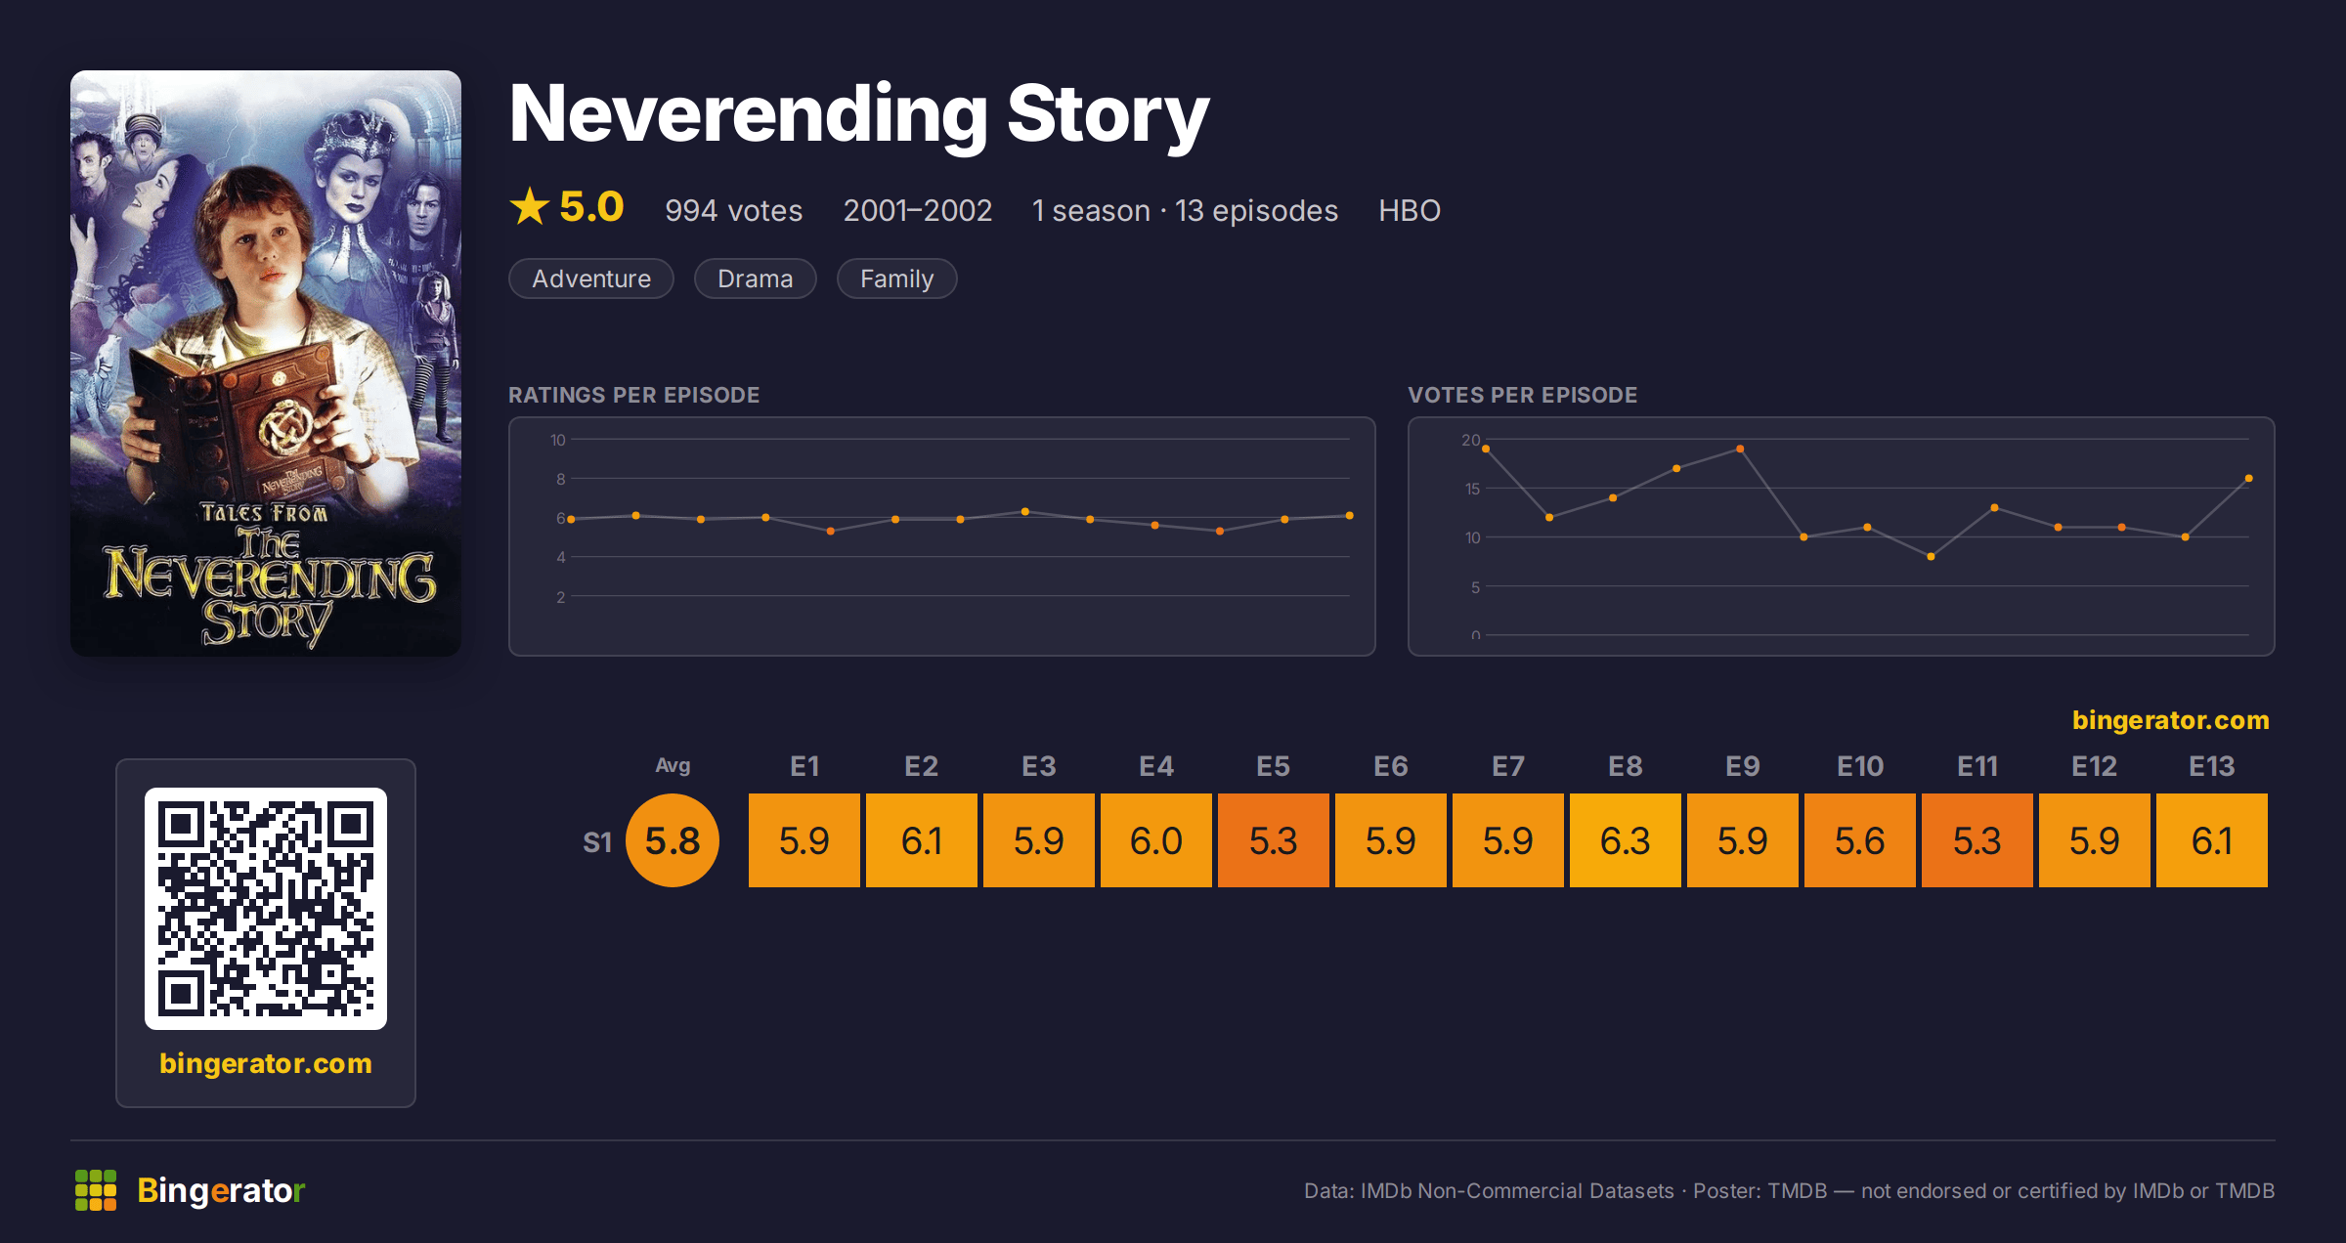Click the first point on votes chart
Screen dimensions: 2346x1243
[1486, 450]
